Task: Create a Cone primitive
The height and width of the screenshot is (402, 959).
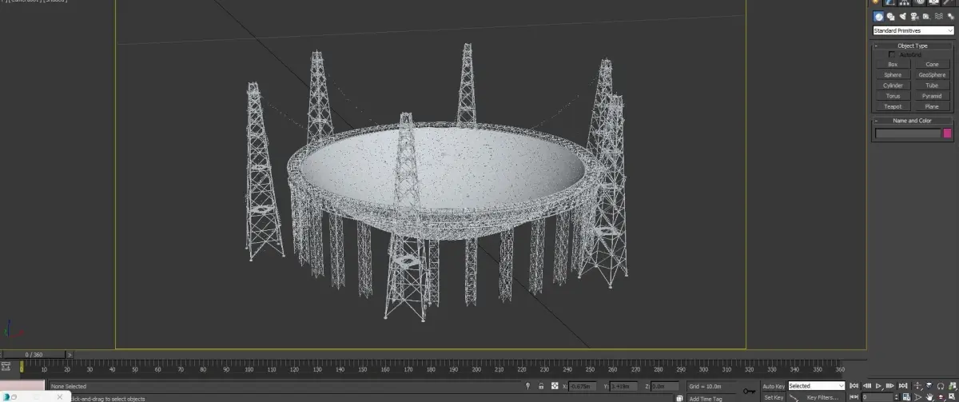Action: tap(932, 64)
